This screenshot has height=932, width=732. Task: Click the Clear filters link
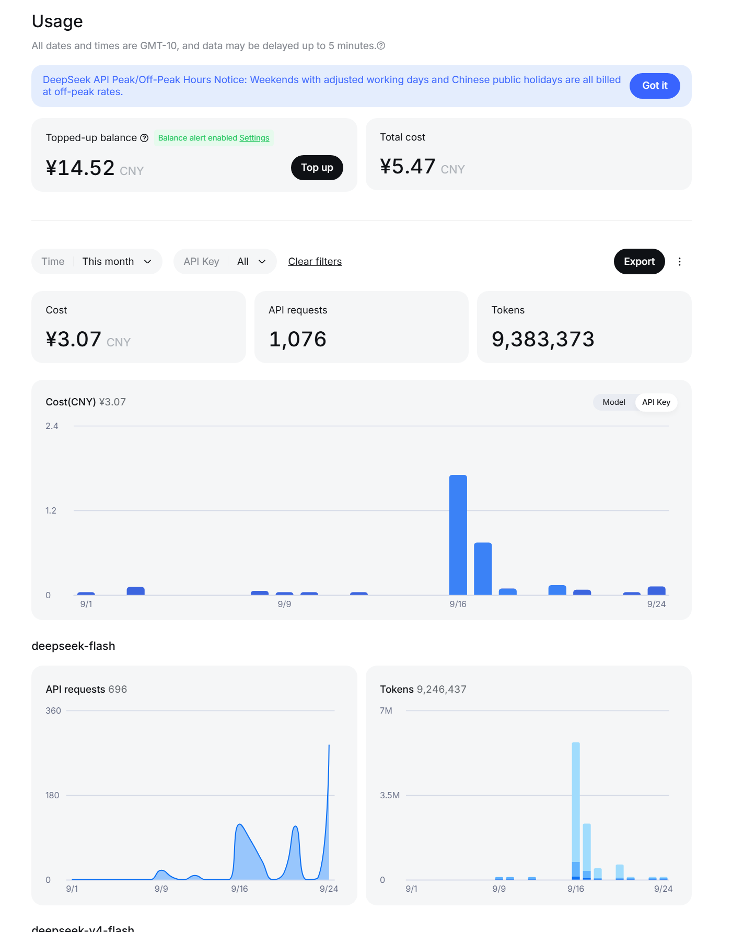click(x=315, y=262)
